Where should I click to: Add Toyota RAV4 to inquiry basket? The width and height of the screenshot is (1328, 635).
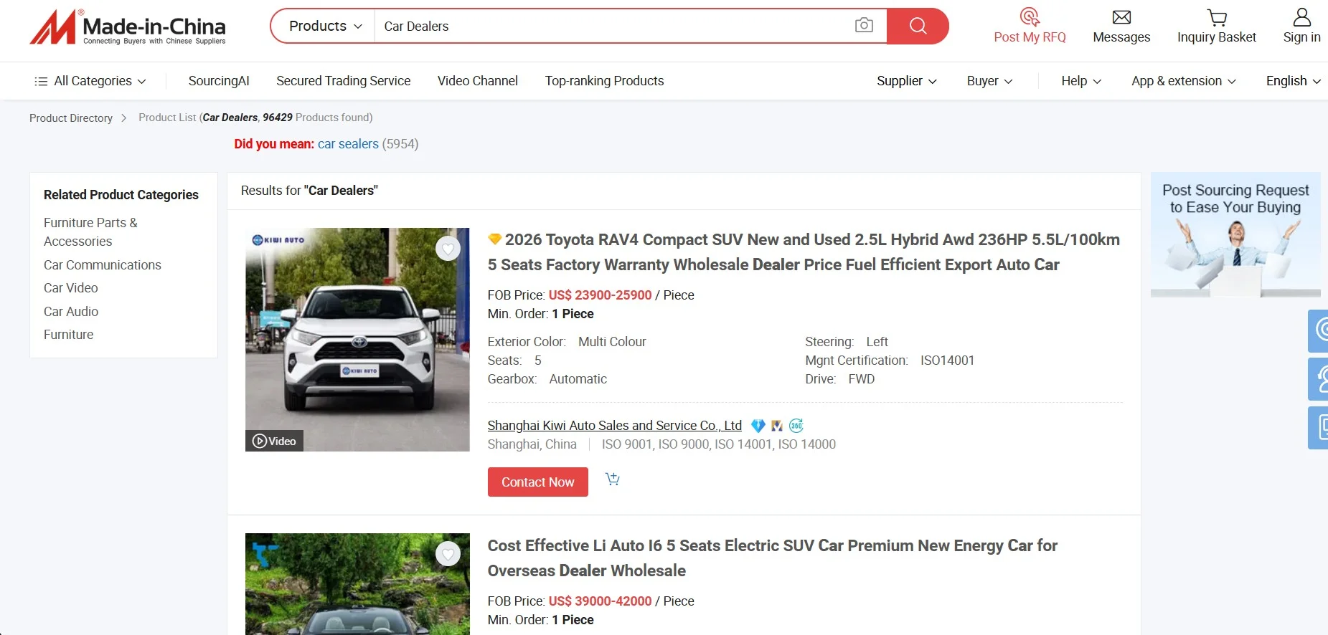[612, 479]
